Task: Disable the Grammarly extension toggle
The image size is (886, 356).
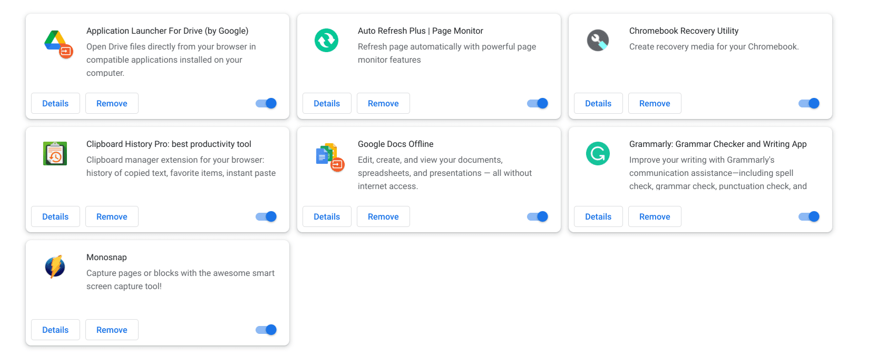Action: [x=809, y=216]
